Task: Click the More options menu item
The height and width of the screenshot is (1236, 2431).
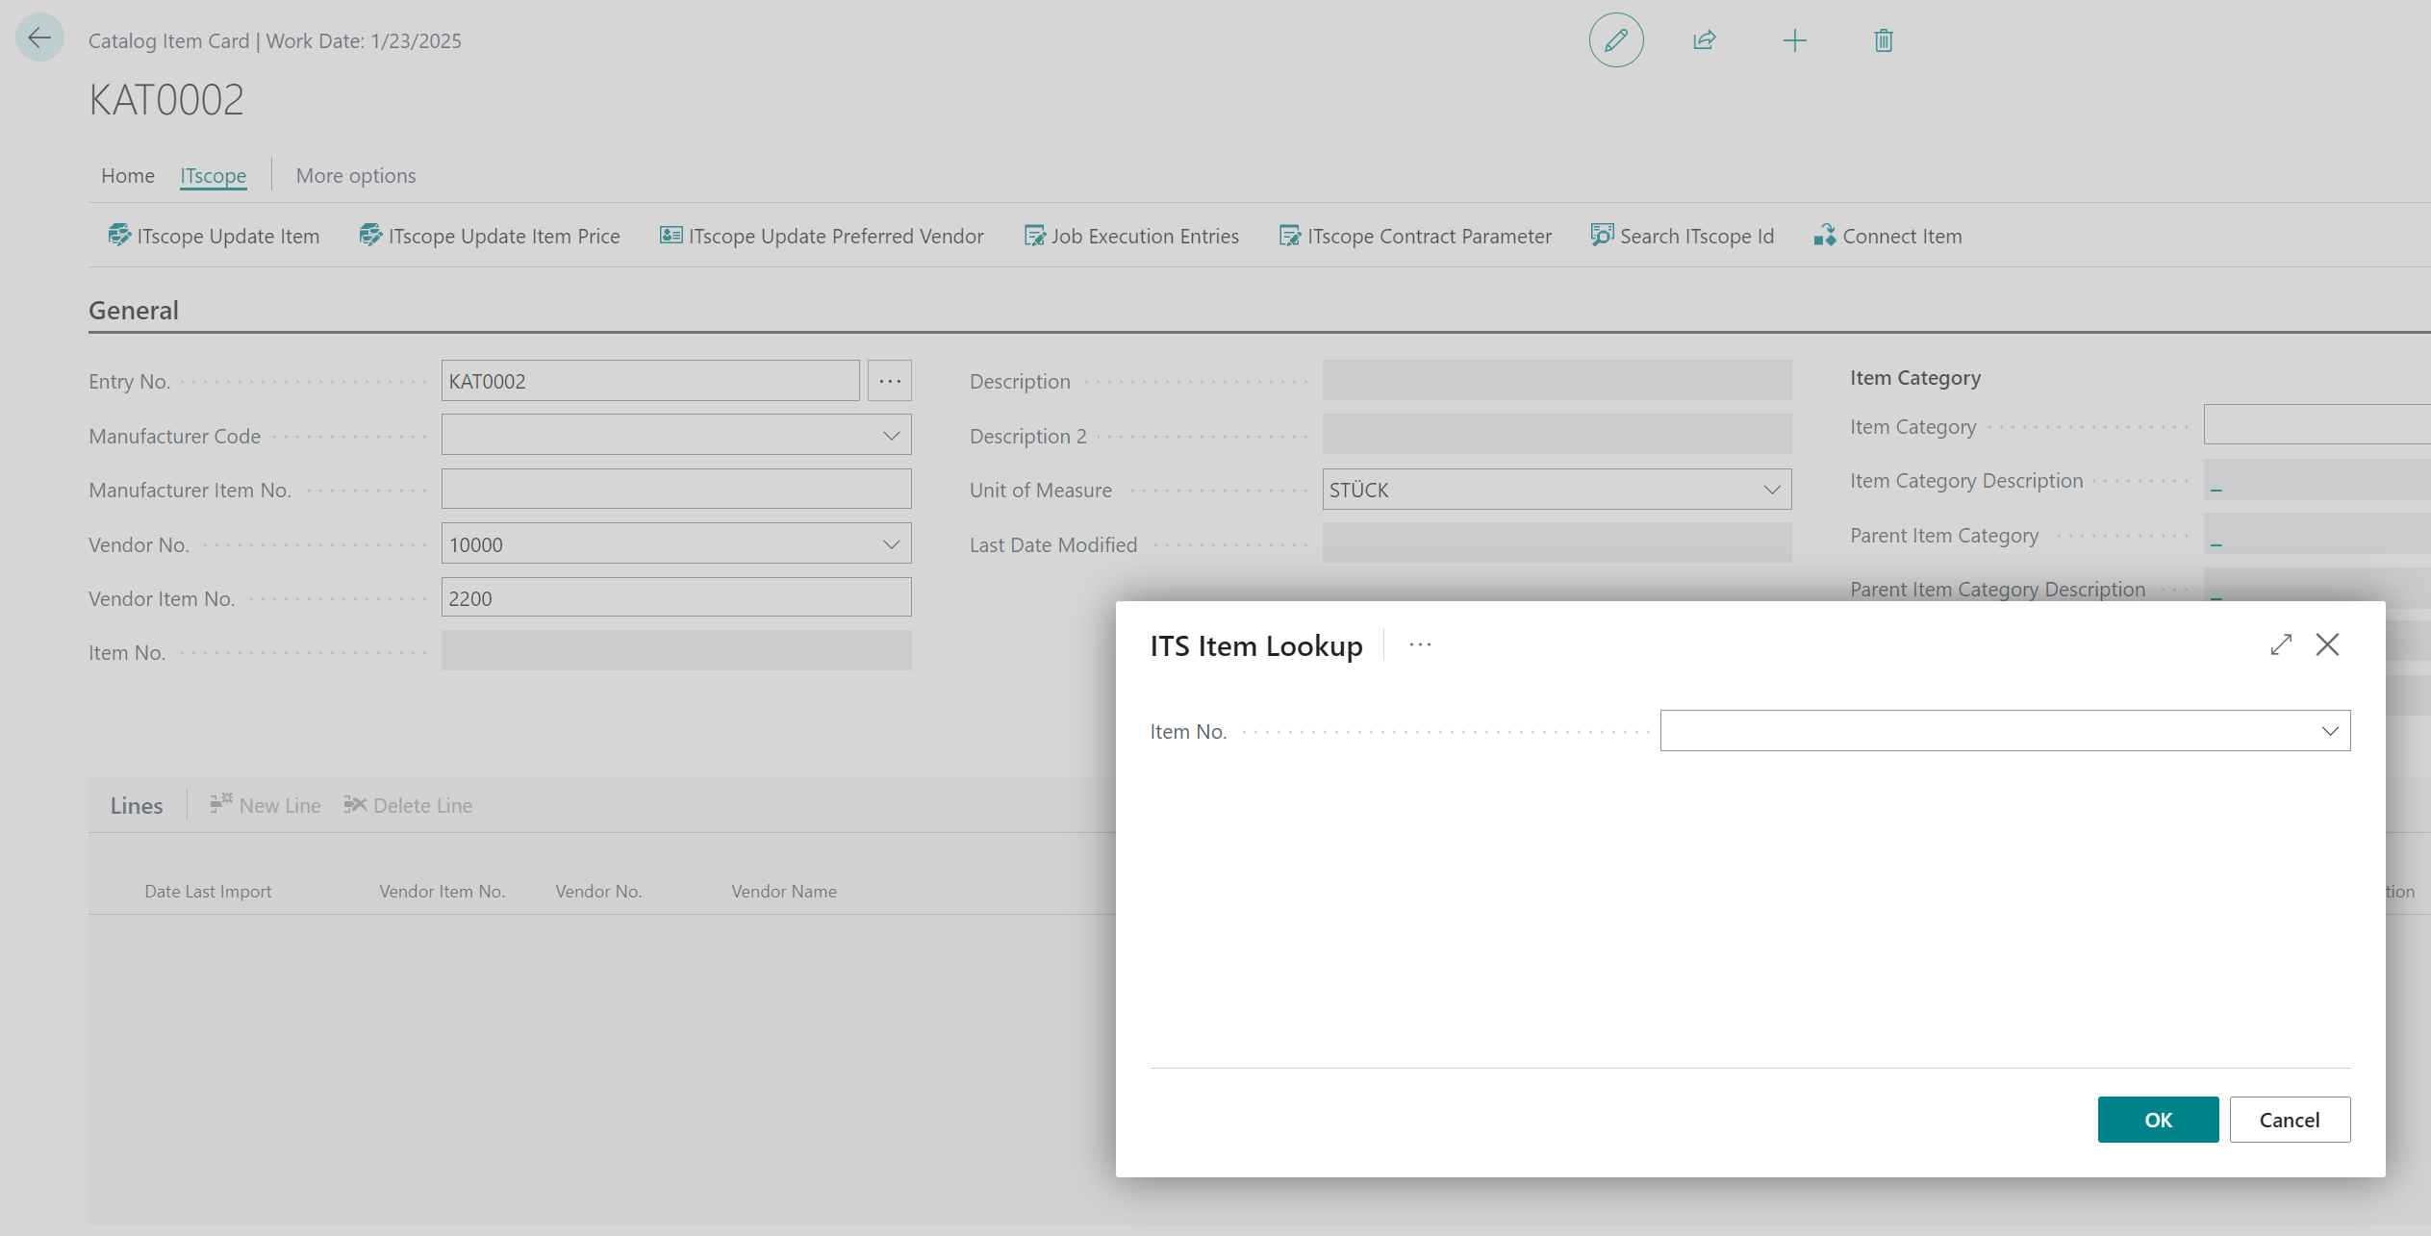Action: click(355, 175)
